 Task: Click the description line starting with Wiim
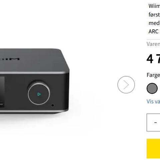pyautogui.click(x=154, y=6)
